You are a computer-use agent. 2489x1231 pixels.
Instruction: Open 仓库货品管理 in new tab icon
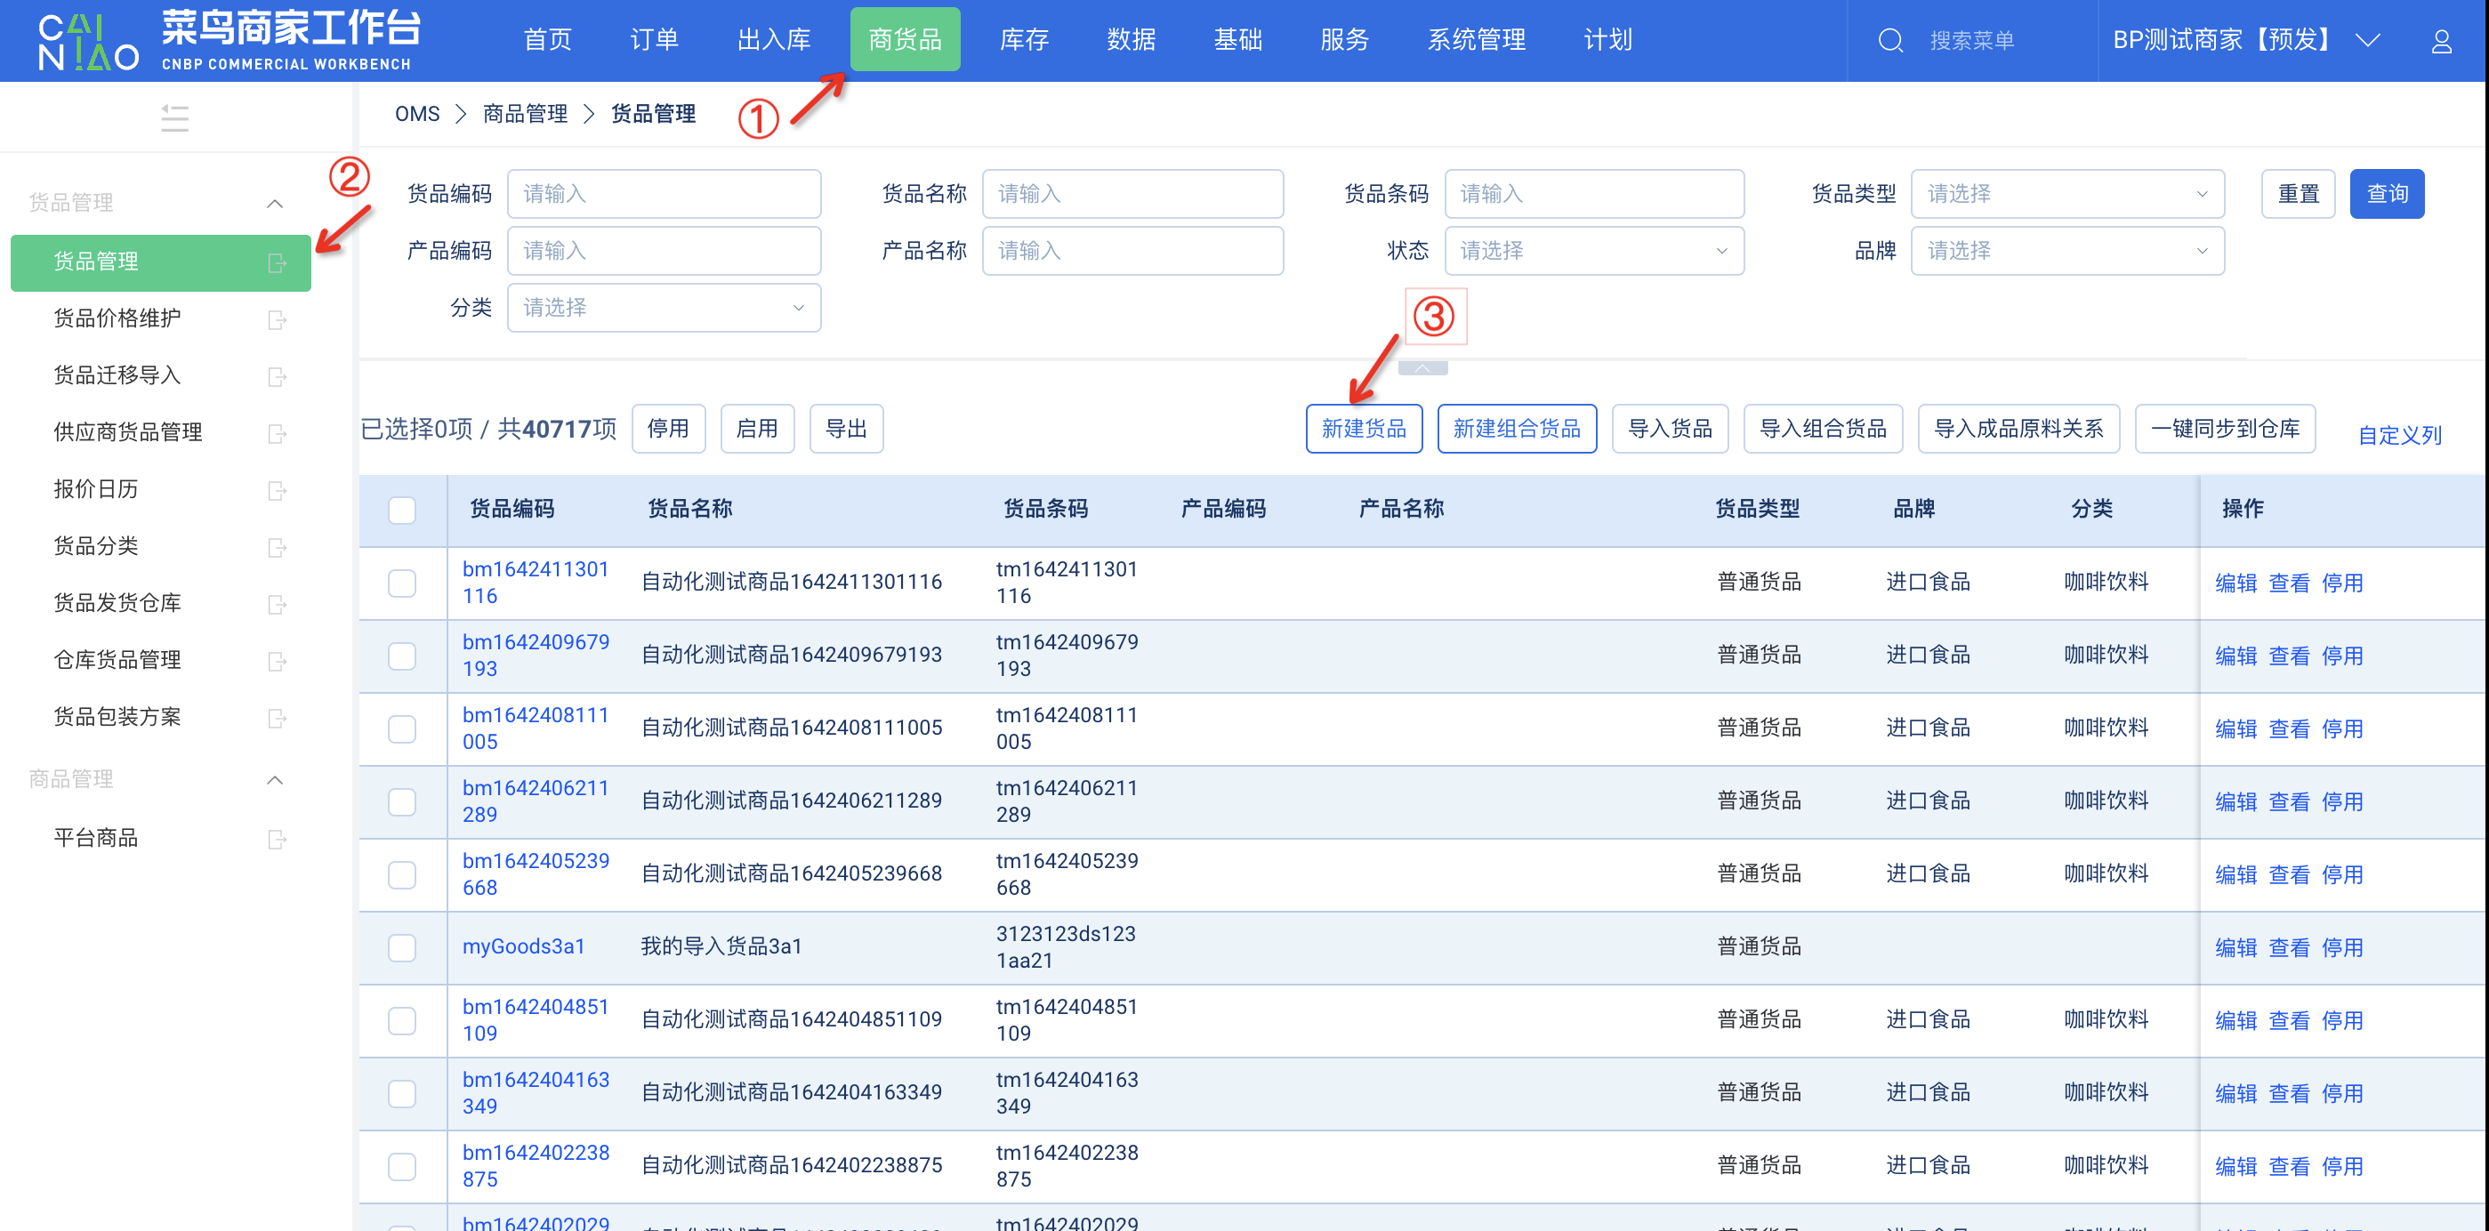tap(277, 662)
